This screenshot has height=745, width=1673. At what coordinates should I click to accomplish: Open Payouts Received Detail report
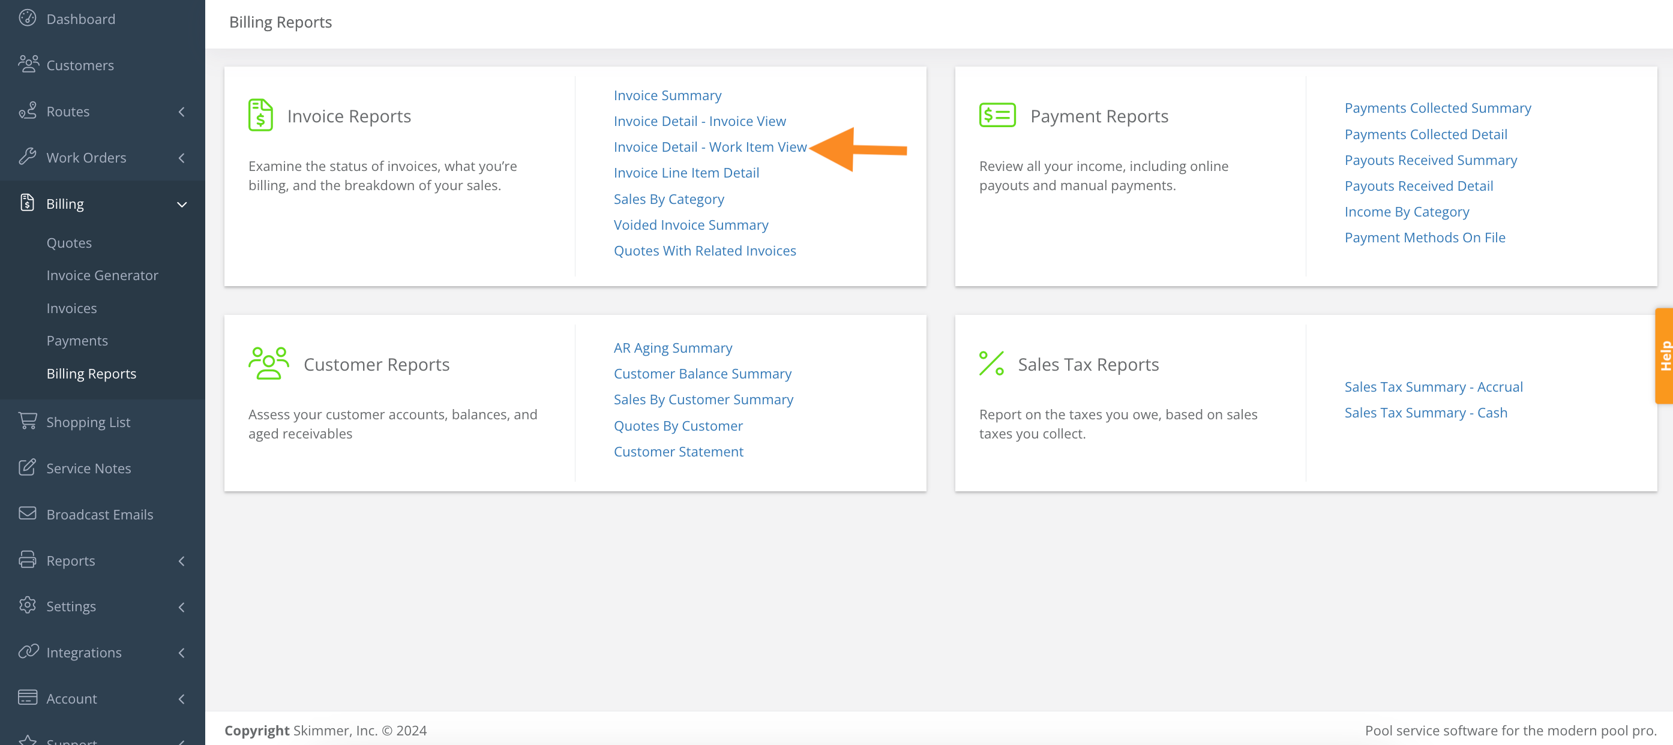(1419, 185)
